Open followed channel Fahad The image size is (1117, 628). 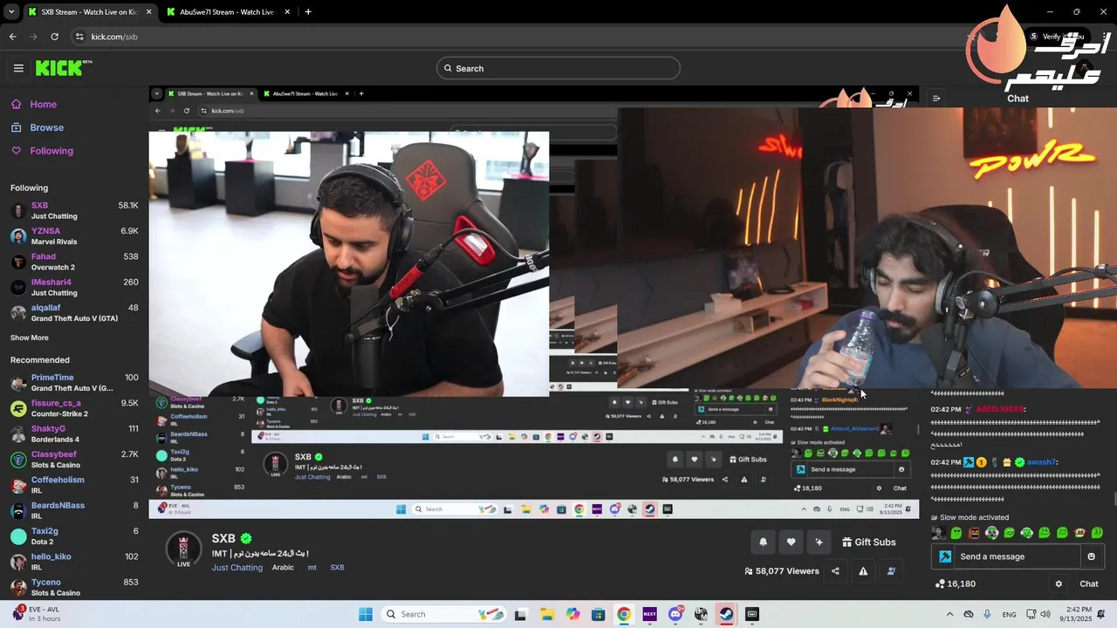tap(74, 262)
